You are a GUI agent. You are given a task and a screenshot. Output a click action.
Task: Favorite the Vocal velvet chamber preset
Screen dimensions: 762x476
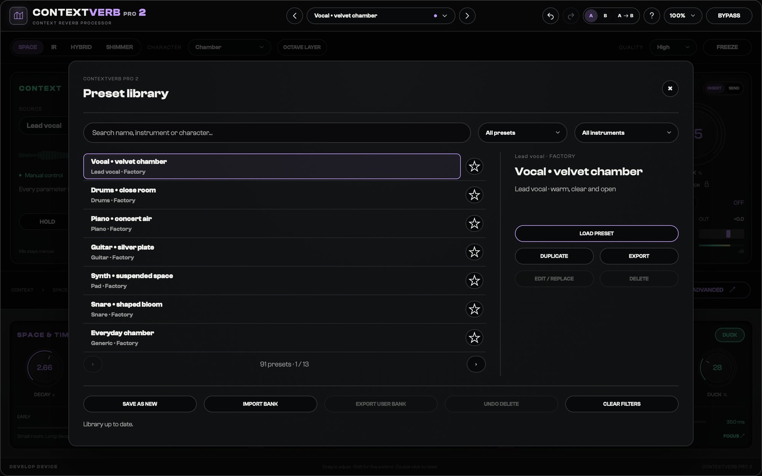coord(474,166)
